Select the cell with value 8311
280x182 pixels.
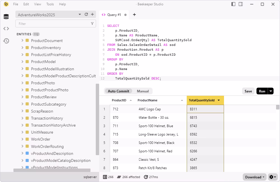(205, 109)
